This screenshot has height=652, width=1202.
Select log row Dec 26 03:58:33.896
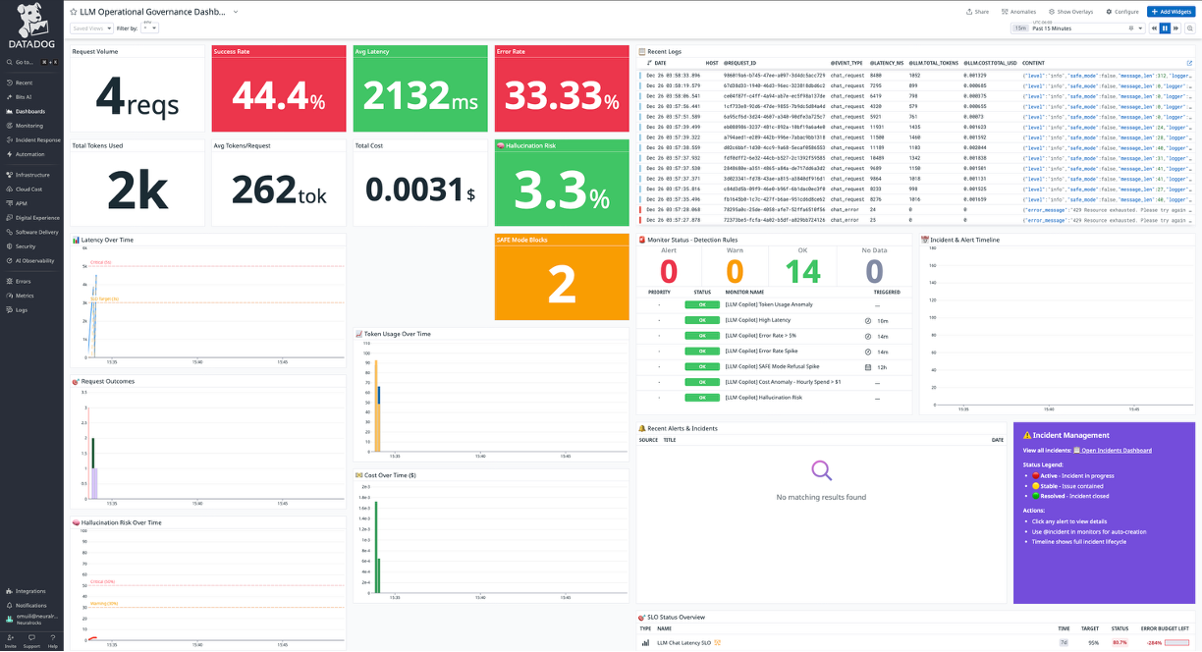(916, 75)
